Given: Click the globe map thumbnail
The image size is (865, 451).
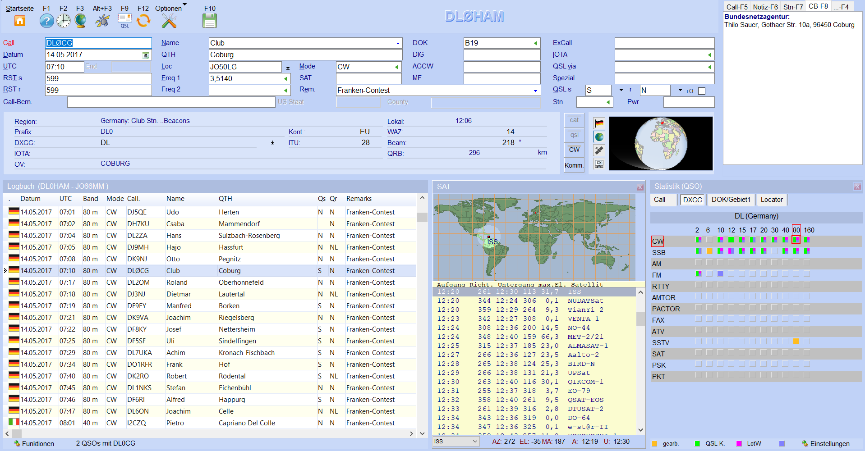Looking at the screenshot, I should pyautogui.click(x=661, y=143).
